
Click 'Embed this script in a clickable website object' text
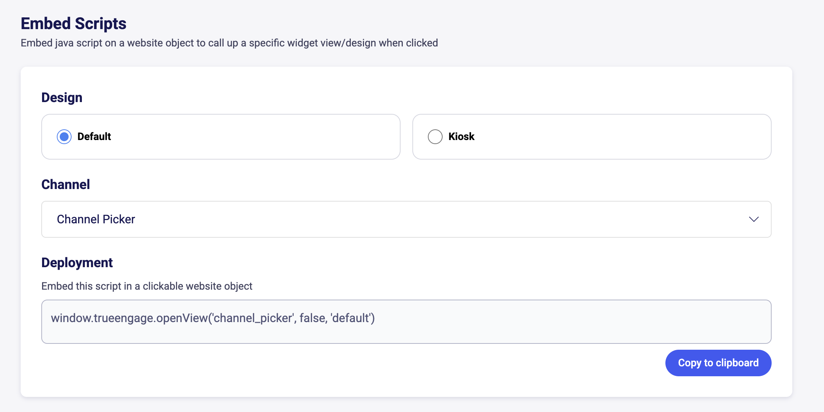[x=146, y=286]
